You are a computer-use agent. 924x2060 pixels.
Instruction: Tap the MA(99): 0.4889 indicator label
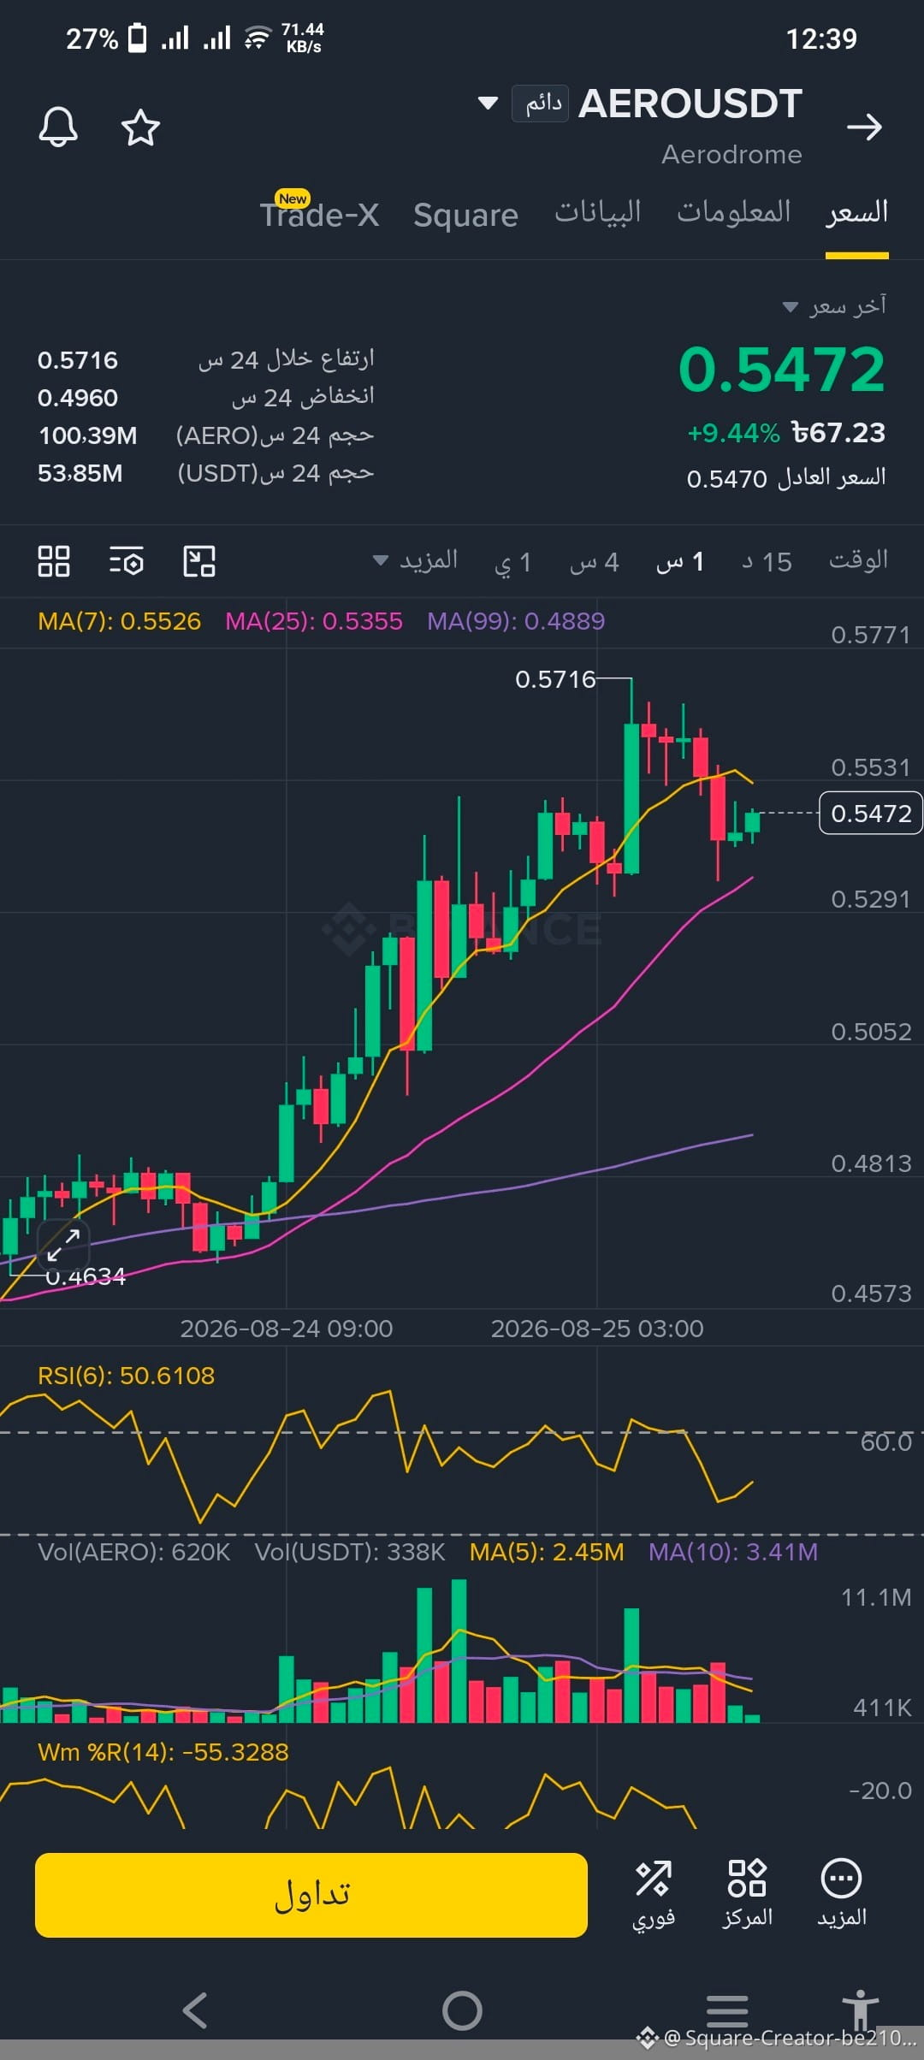pos(516,621)
